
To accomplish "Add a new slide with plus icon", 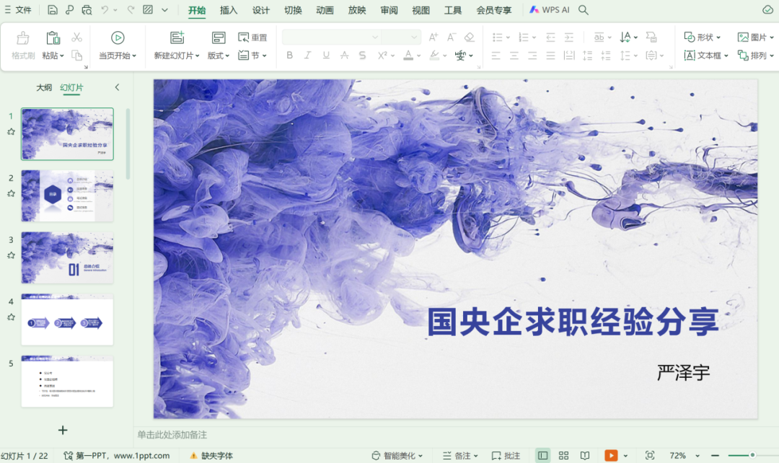I will click(63, 430).
